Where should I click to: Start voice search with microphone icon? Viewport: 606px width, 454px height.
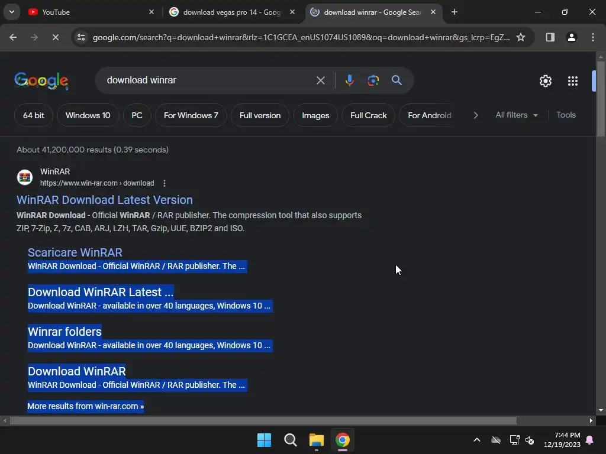350,80
